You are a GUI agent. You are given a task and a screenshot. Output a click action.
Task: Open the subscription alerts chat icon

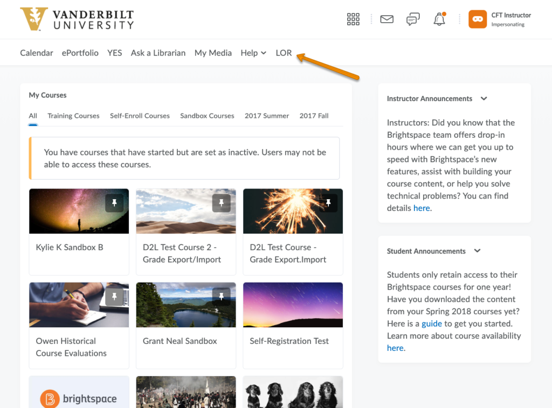pos(413,19)
